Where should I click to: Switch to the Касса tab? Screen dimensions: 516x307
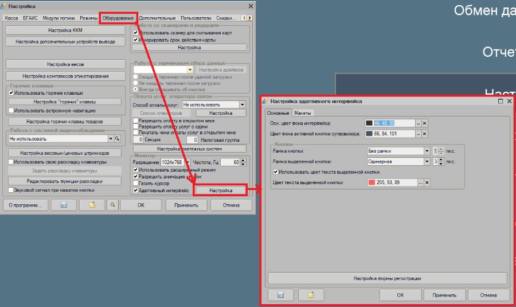pyautogui.click(x=11, y=18)
